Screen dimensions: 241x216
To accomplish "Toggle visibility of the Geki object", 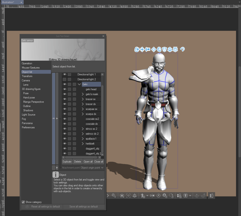I will pos(65,84).
